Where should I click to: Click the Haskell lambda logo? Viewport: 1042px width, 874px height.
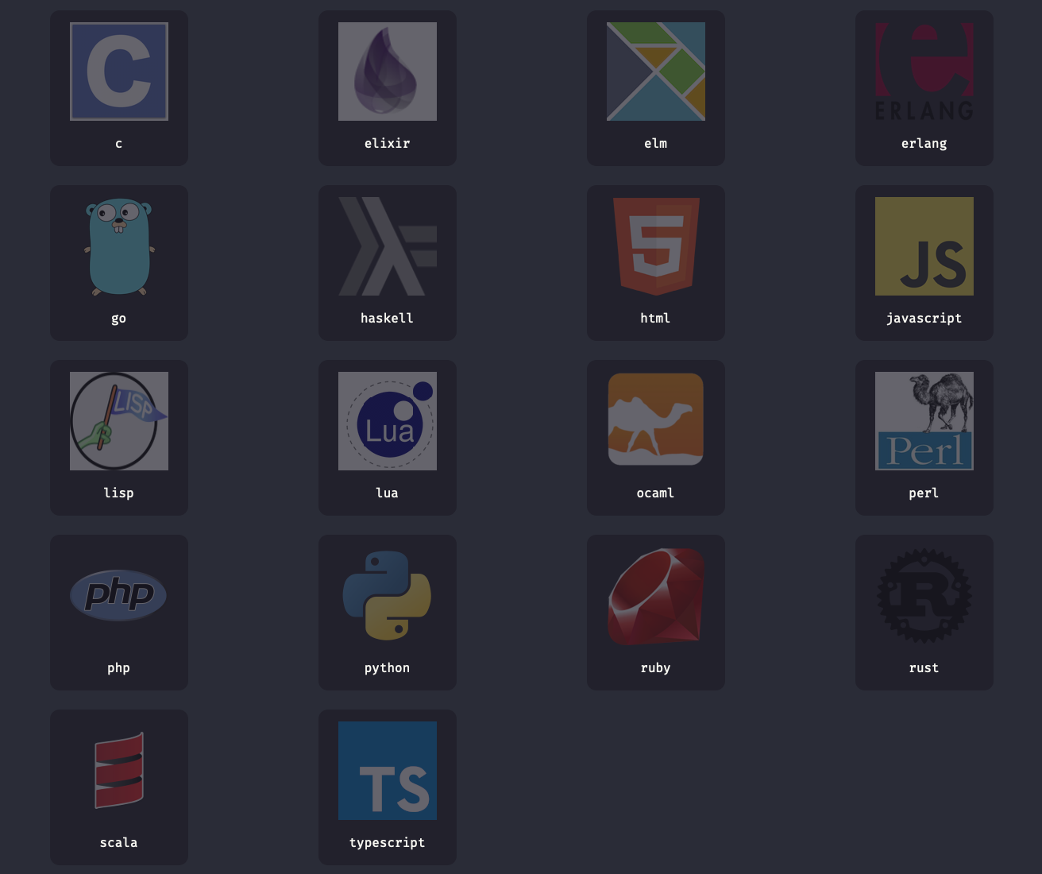pos(388,246)
